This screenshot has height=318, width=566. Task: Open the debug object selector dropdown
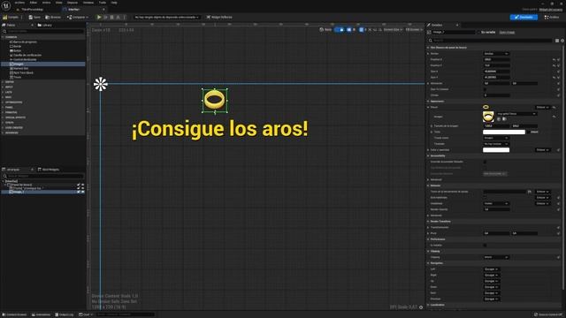(x=166, y=17)
